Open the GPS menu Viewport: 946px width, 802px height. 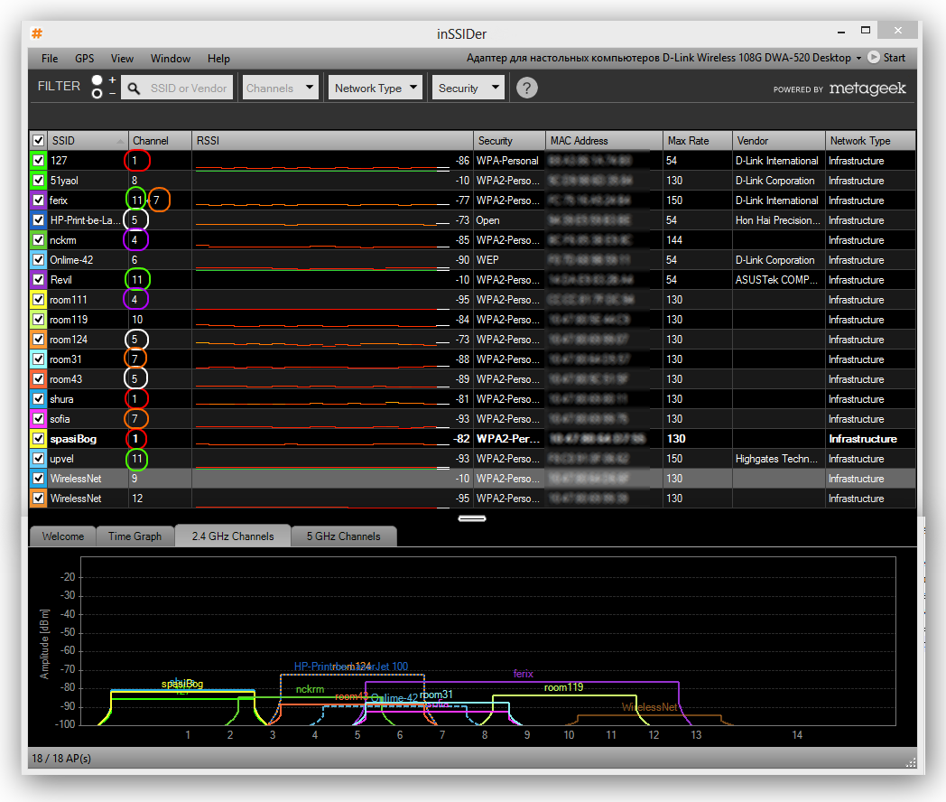pos(85,59)
